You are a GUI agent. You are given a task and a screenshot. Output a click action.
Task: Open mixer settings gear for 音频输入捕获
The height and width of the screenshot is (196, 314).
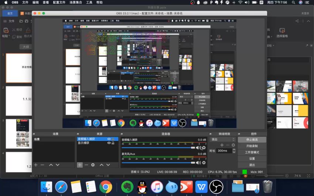[204, 148]
